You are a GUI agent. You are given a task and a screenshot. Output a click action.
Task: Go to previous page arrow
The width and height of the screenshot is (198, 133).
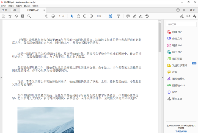tap(47, 16)
